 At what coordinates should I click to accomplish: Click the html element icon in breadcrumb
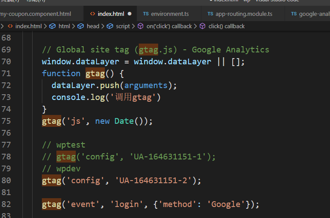[52, 26]
